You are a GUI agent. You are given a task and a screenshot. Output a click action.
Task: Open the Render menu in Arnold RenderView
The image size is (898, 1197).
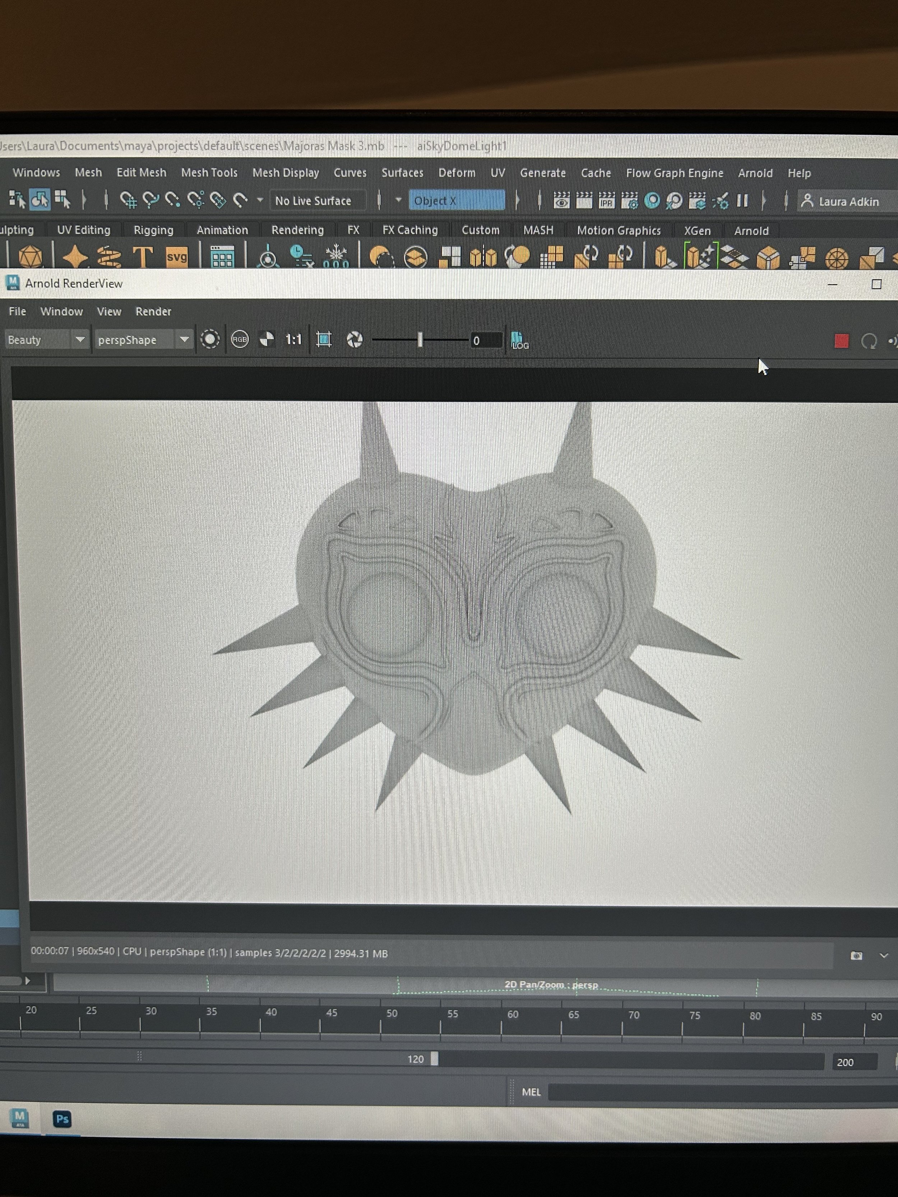click(153, 311)
